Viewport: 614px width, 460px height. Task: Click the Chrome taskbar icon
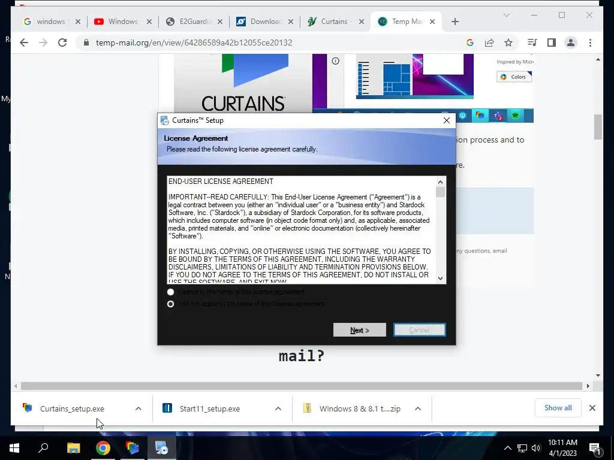click(x=103, y=448)
